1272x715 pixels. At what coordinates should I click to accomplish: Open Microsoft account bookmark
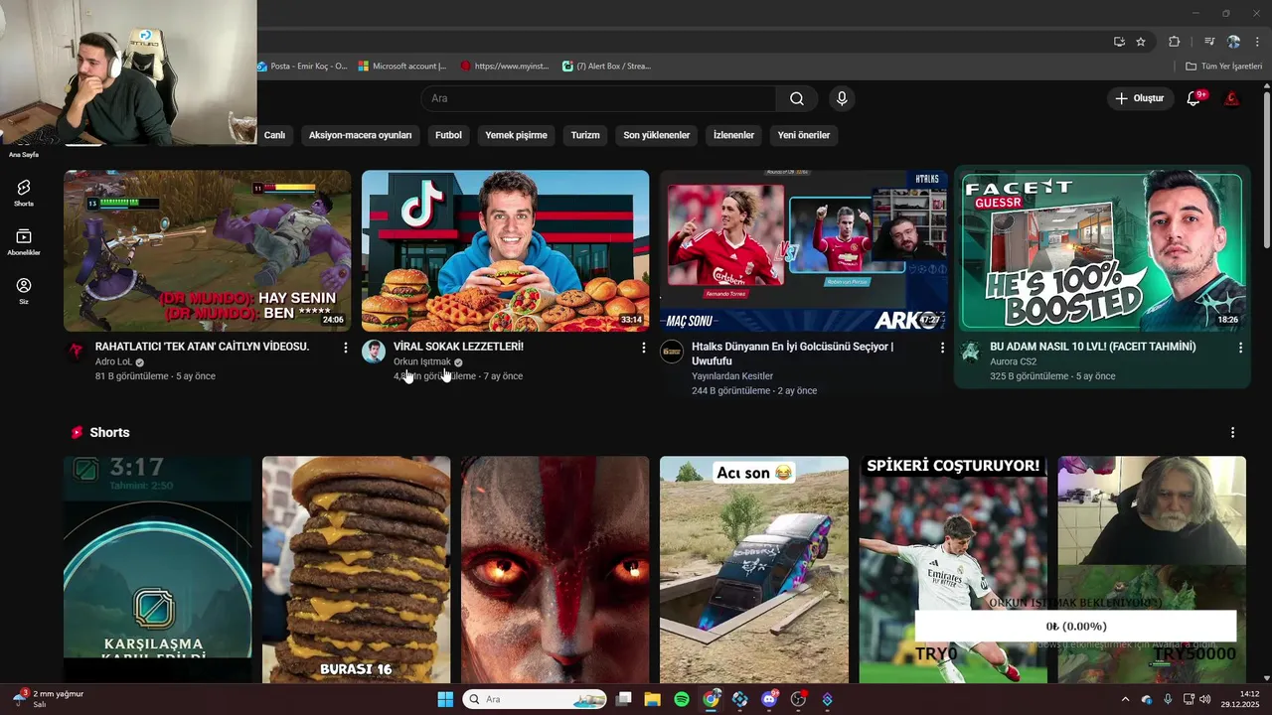click(x=402, y=66)
